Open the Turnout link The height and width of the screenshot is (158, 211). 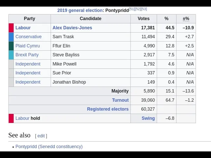(120, 100)
